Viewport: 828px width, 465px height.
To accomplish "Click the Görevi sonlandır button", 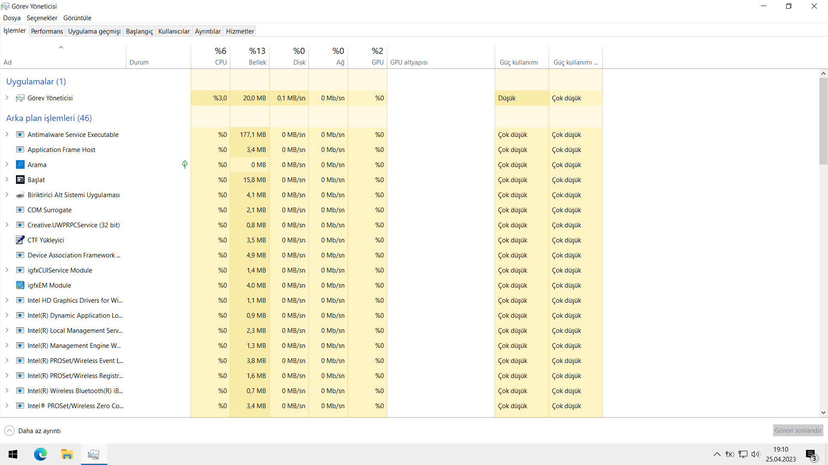I will 798,430.
